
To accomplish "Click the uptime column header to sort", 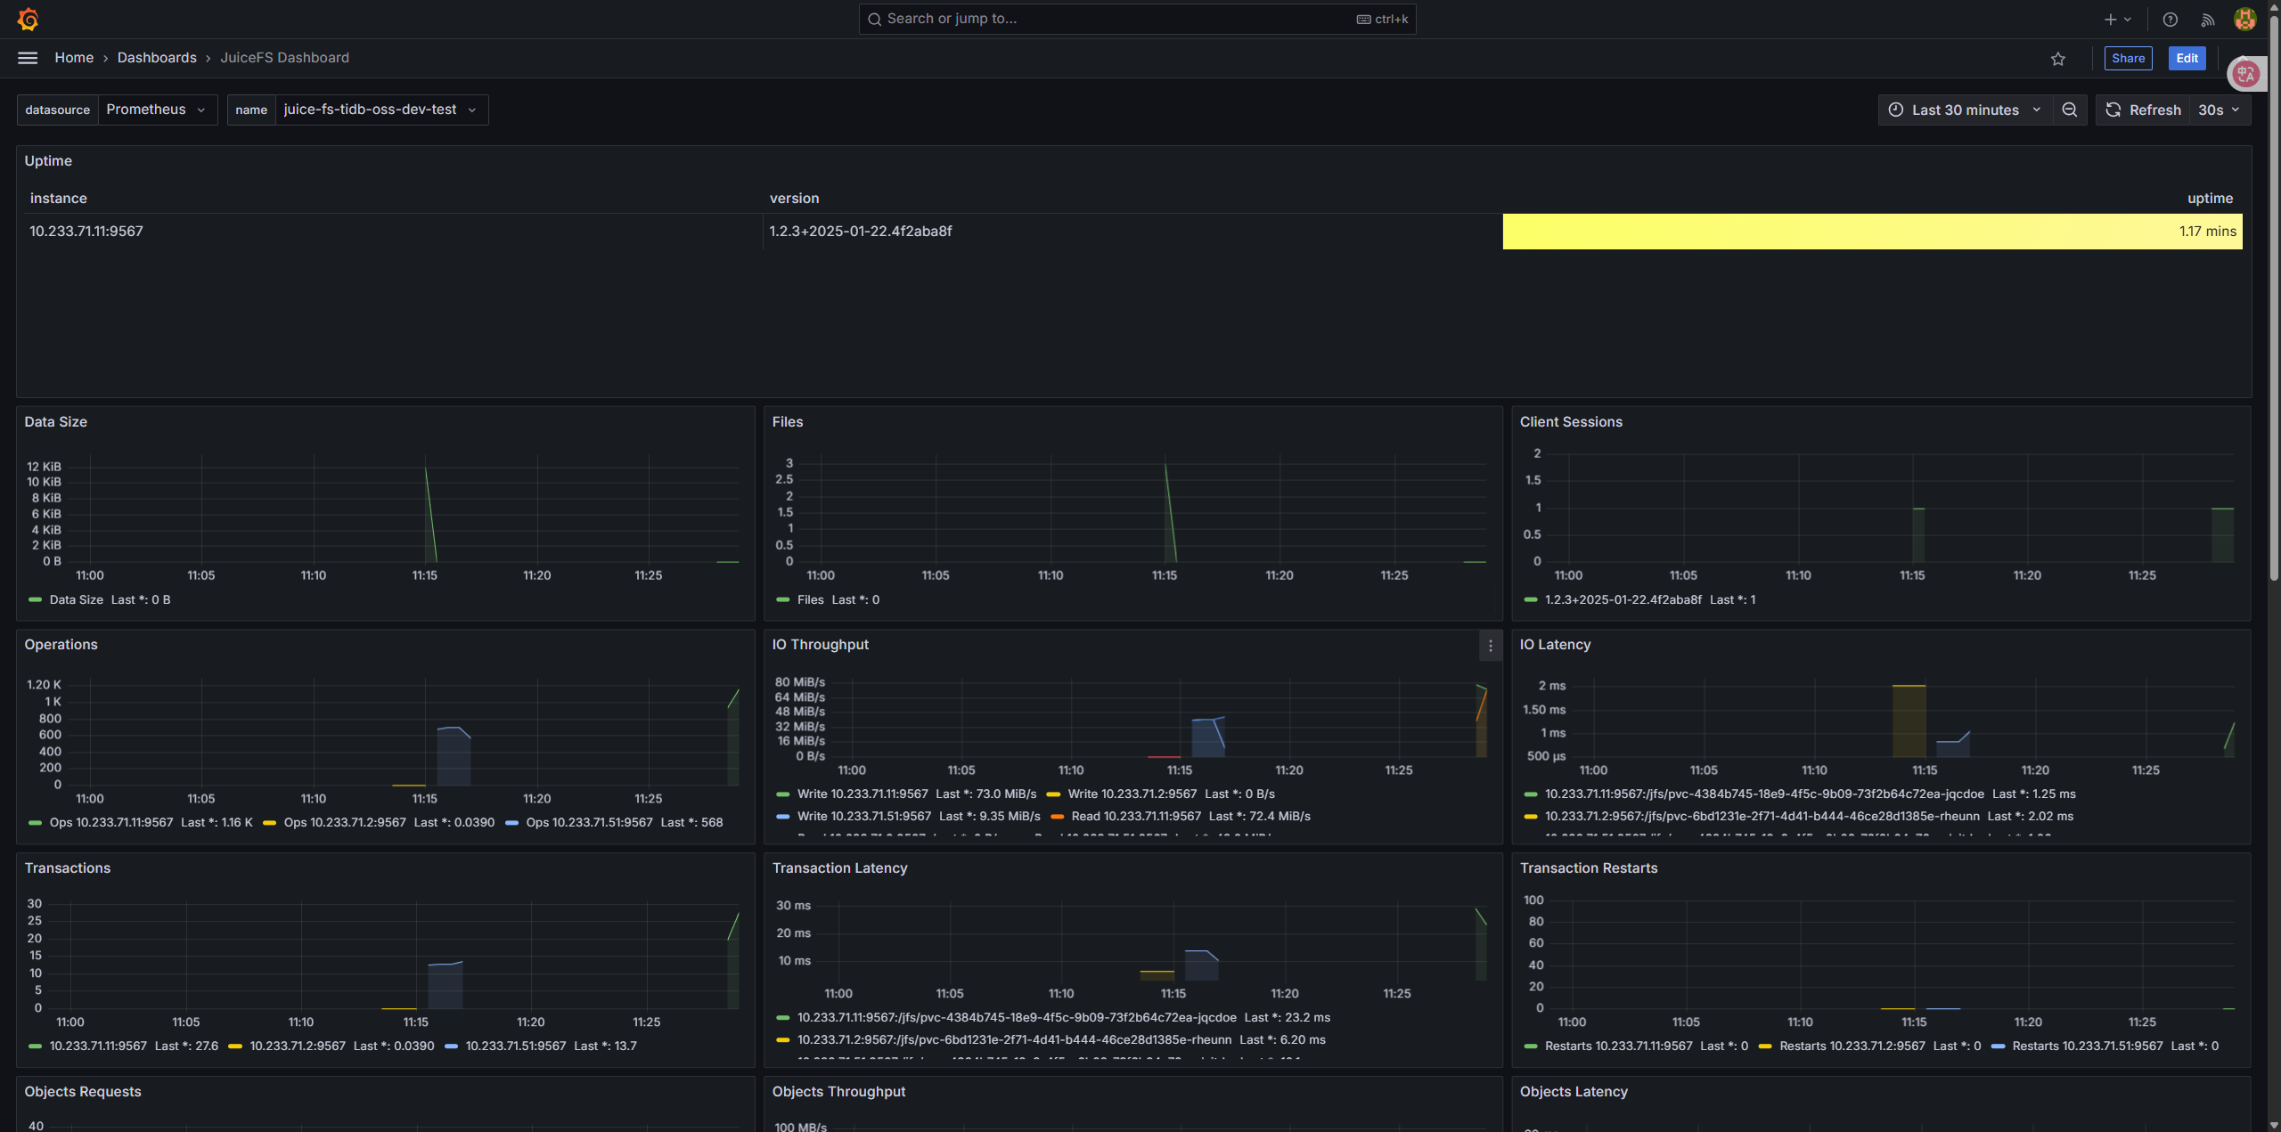I will [x=2211, y=199].
